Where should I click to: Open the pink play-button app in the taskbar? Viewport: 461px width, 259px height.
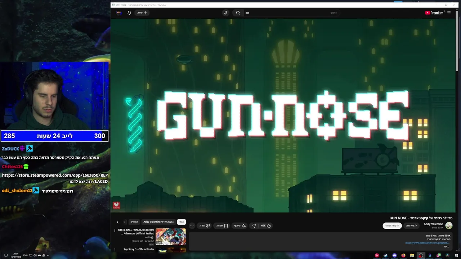(x=377, y=255)
